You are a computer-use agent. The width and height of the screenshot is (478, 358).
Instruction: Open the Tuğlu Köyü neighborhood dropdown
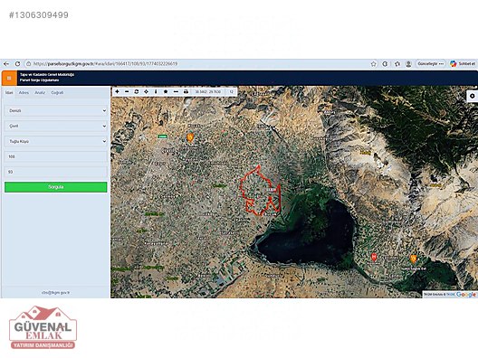click(56, 141)
